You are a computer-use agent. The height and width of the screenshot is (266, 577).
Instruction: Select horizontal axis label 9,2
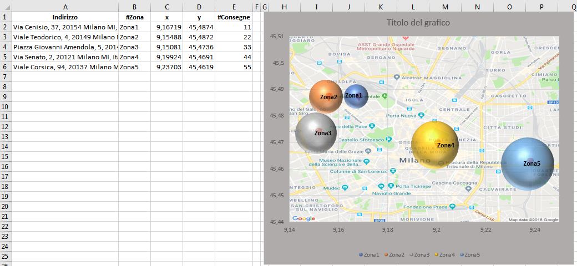coord(437,230)
